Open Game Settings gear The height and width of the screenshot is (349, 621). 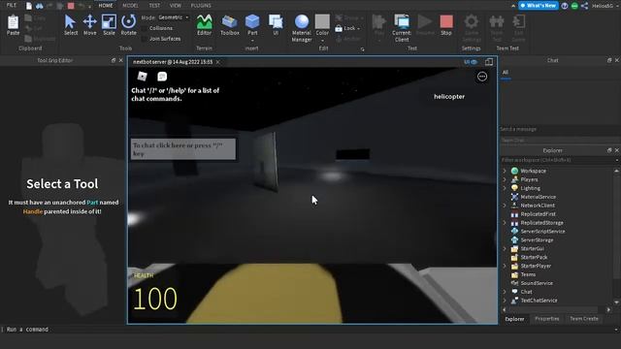click(472, 28)
